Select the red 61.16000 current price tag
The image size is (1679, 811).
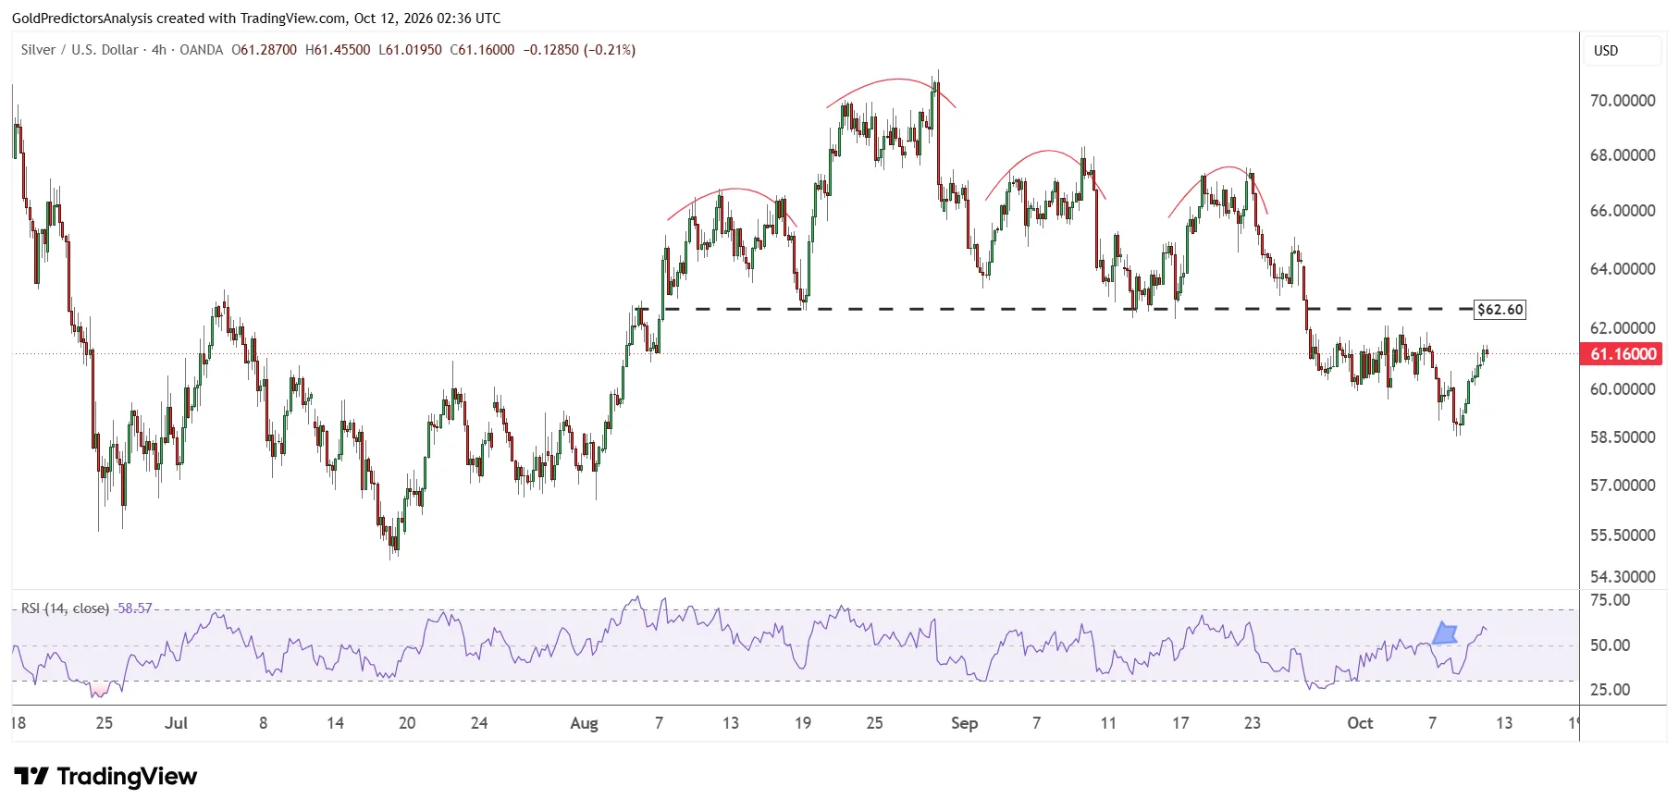coord(1623,354)
